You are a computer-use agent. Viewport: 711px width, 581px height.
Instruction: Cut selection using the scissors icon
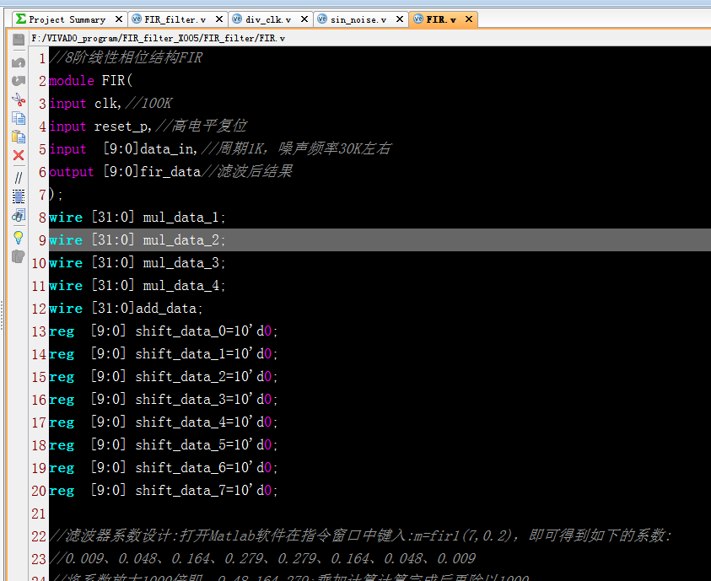point(18,100)
